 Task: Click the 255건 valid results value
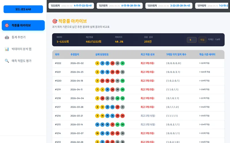point(148,41)
